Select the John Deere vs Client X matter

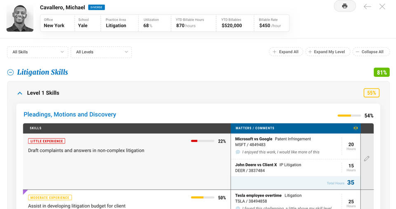[x=256, y=165]
